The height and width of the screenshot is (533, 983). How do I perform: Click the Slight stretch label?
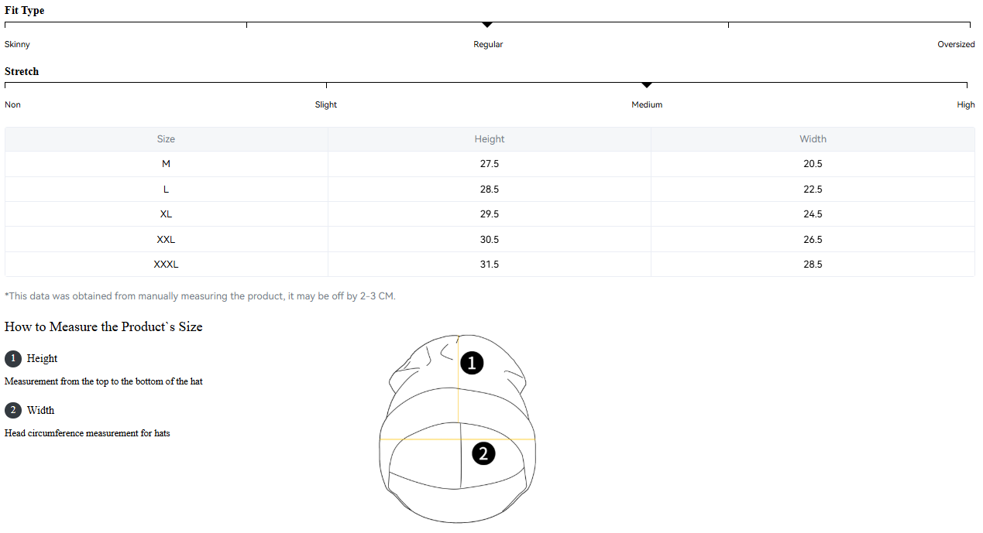point(326,105)
